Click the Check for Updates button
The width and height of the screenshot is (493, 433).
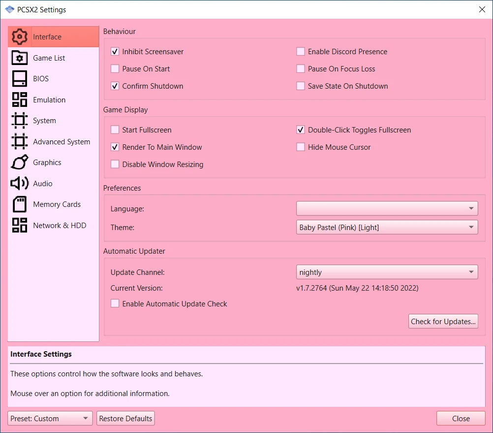pyautogui.click(x=443, y=322)
